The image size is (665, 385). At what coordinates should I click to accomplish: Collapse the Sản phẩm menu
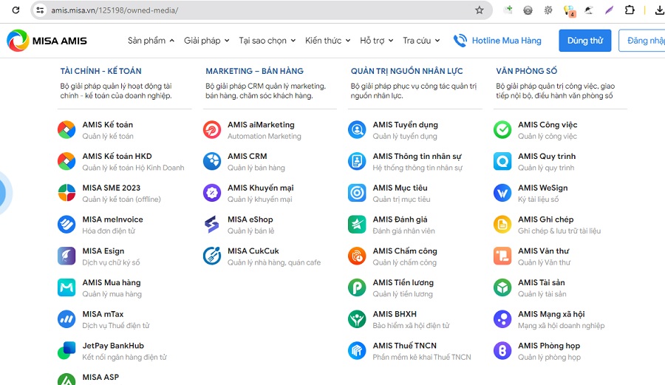[x=151, y=41]
